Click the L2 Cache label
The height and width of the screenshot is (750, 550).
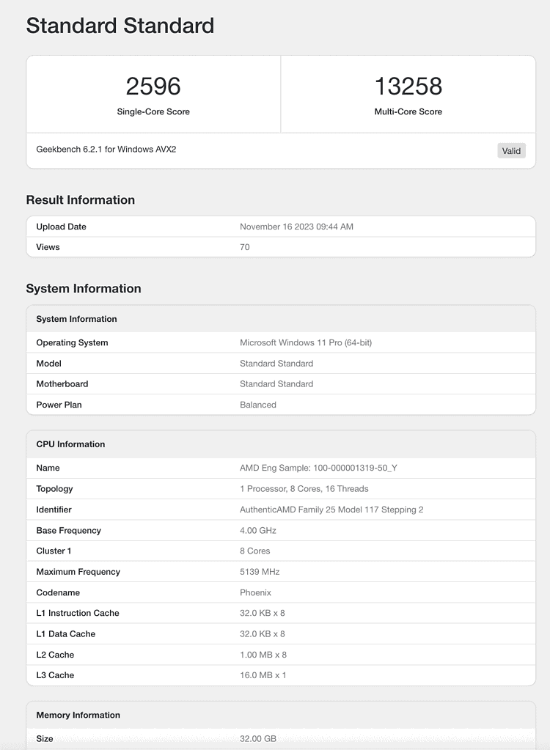point(55,655)
